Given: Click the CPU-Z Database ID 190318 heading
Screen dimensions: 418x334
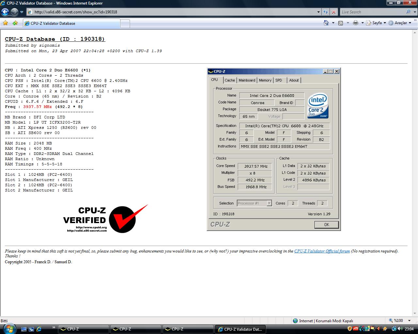Looking at the screenshot, I should pyautogui.click(x=55, y=39).
